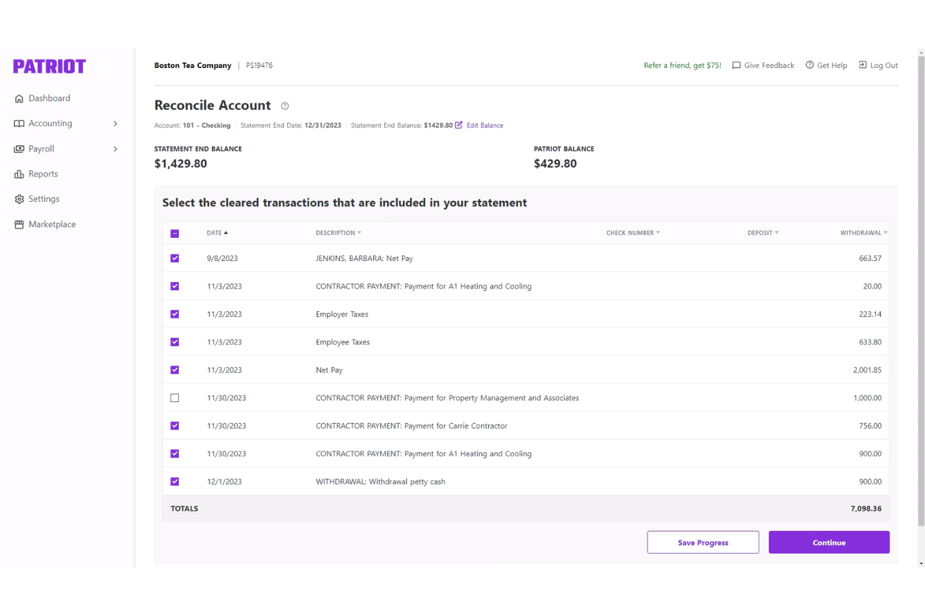This screenshot has height=616, width=925.
Task: Check the Property Management and Associates payment
Action: (x=175, y=398)
